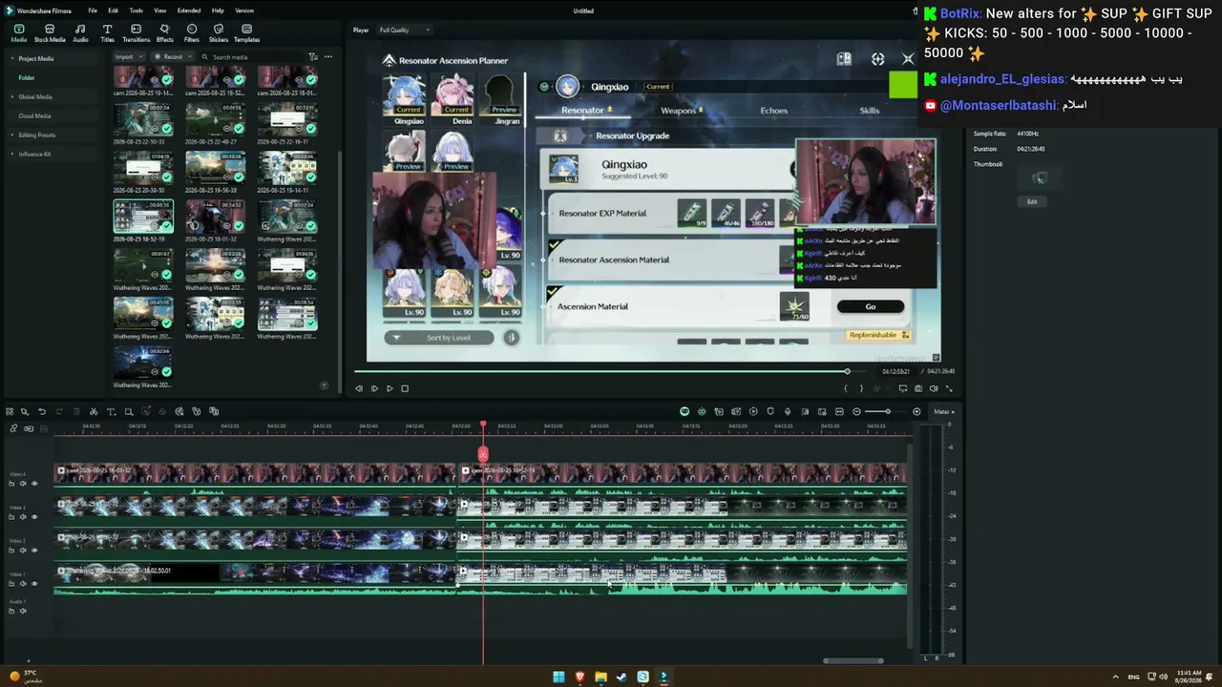Zoom out the timeline with minus icon

pos(856,411)
